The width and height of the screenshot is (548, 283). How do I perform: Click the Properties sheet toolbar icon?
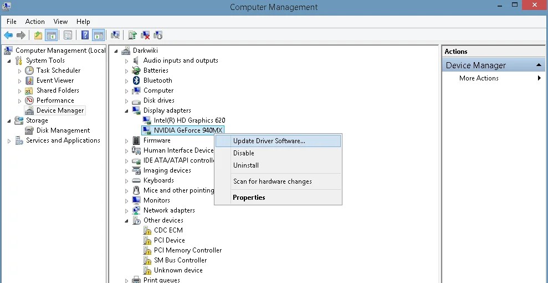[x=68, y=35]
